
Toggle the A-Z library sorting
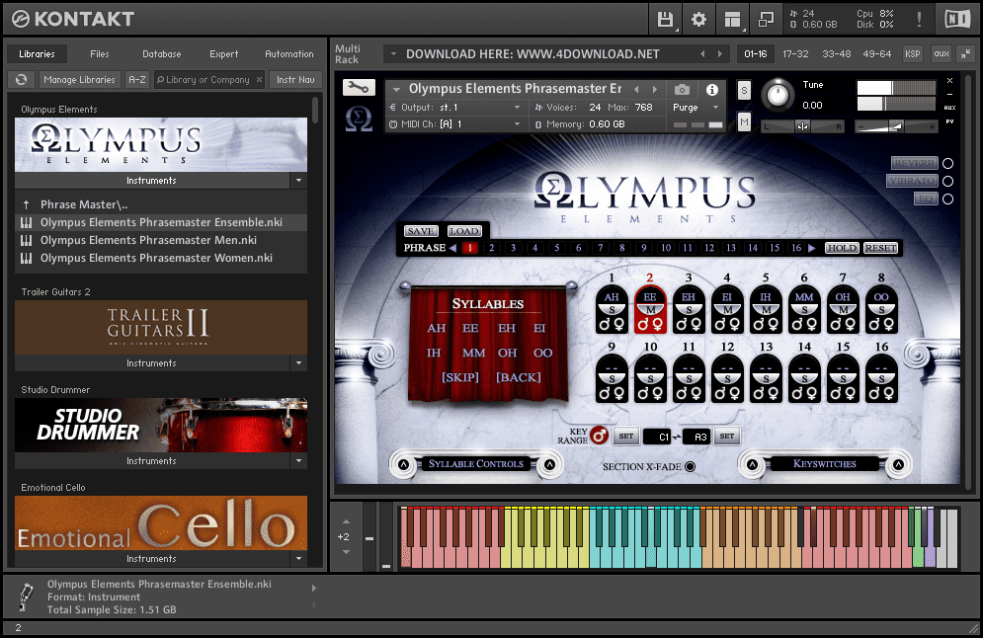136,80
